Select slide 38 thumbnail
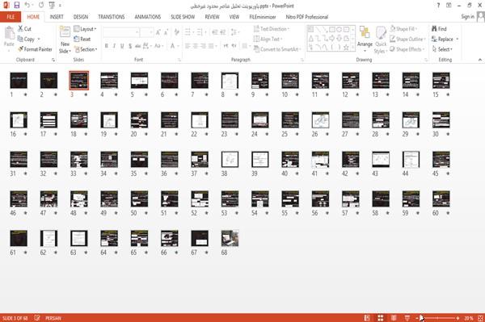 [x=230, y=159]
